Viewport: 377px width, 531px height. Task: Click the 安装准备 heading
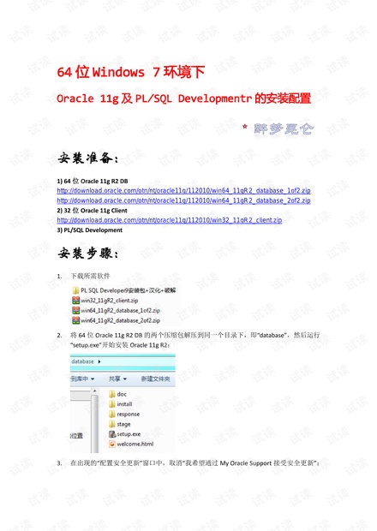point(88,158)
